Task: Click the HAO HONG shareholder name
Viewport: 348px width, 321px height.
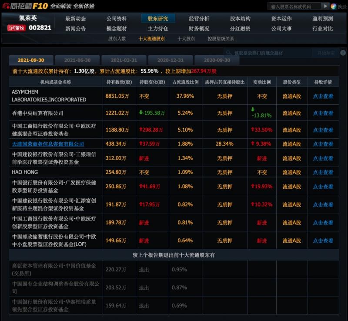Action: [25, 172]
